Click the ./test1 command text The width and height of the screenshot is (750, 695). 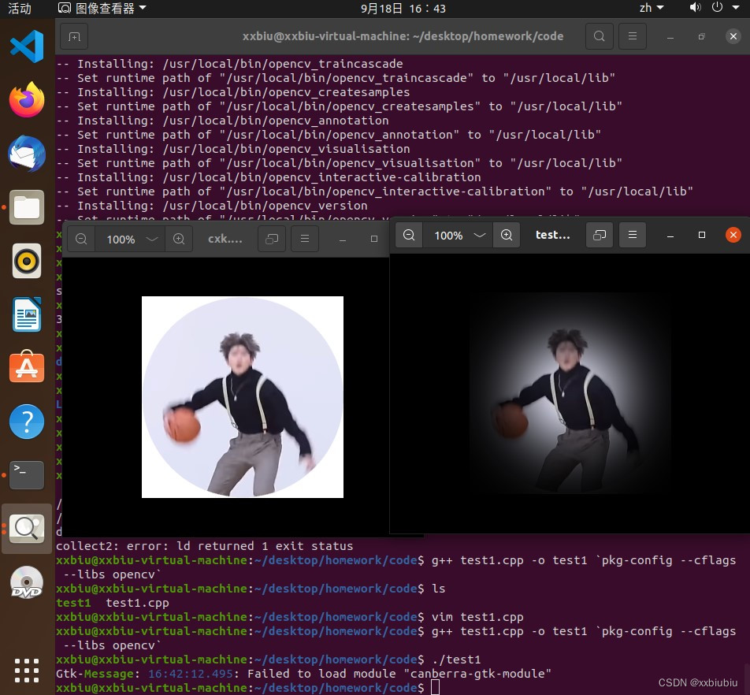(456, 660)
